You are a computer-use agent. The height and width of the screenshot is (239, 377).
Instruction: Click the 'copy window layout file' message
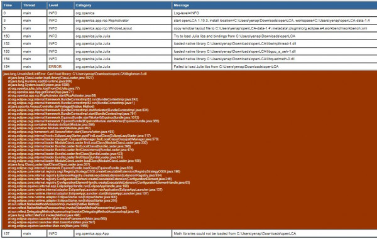pos(275,28)
